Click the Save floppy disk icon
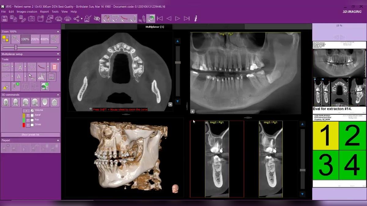367x206 pixels. tap(5, 19)
